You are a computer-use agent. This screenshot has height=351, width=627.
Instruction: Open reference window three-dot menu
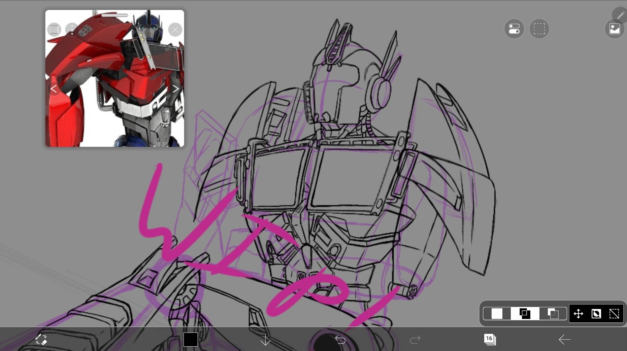click(x=72, y=30)
